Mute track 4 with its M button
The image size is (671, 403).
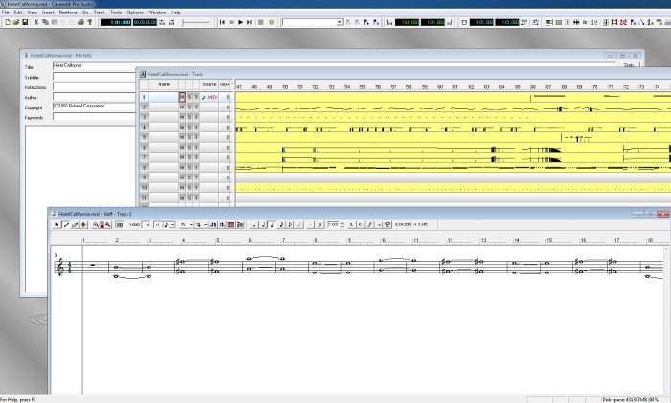coord(182,128)
